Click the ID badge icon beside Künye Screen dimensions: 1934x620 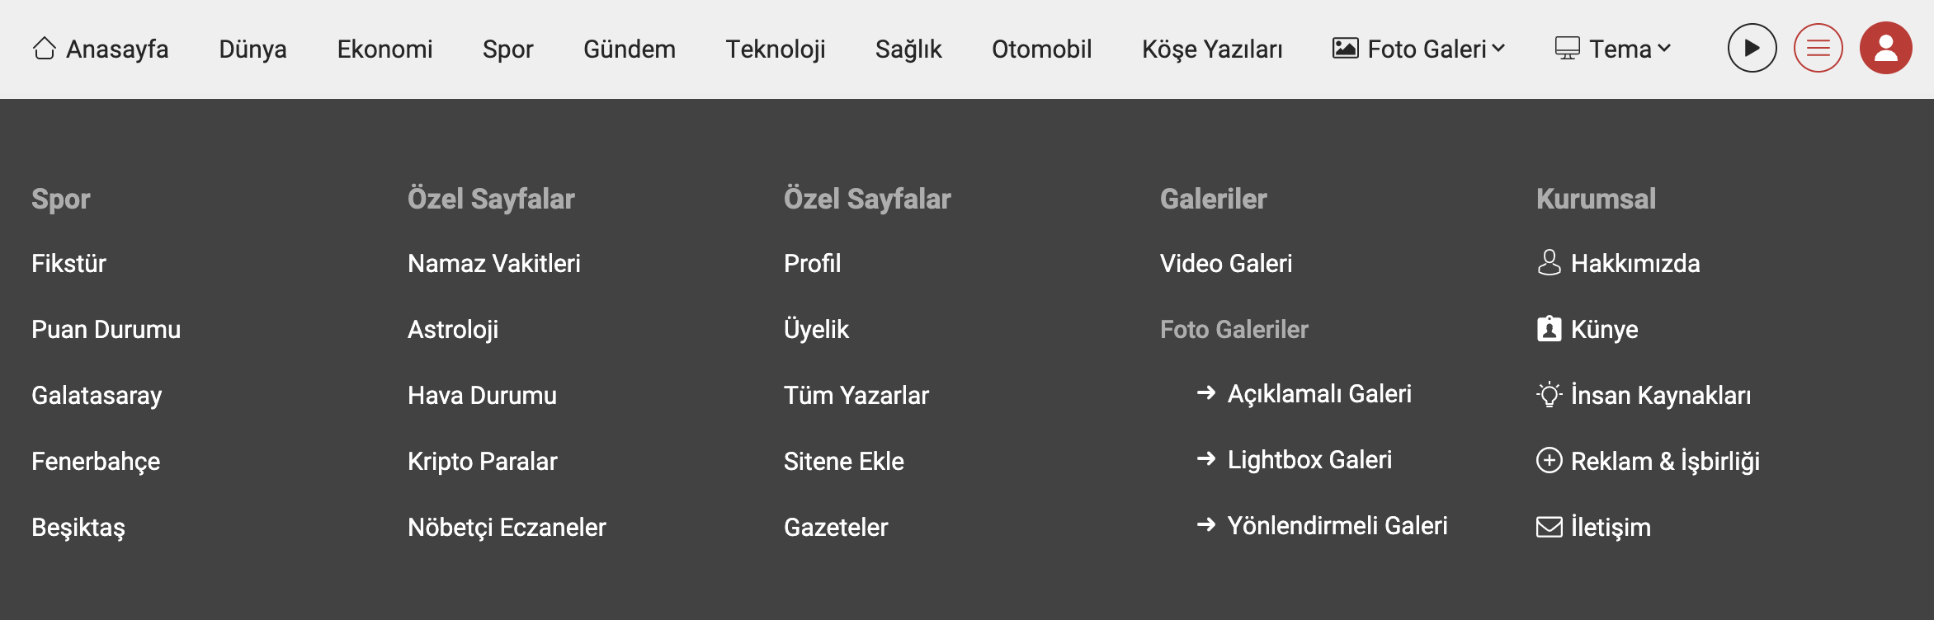[x=1549, y=329]
